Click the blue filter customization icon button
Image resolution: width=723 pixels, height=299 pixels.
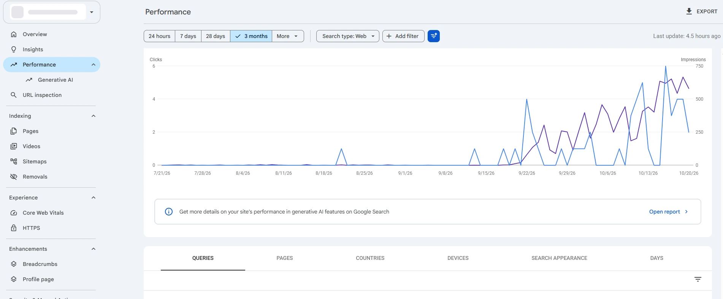[x=434, y=36]
